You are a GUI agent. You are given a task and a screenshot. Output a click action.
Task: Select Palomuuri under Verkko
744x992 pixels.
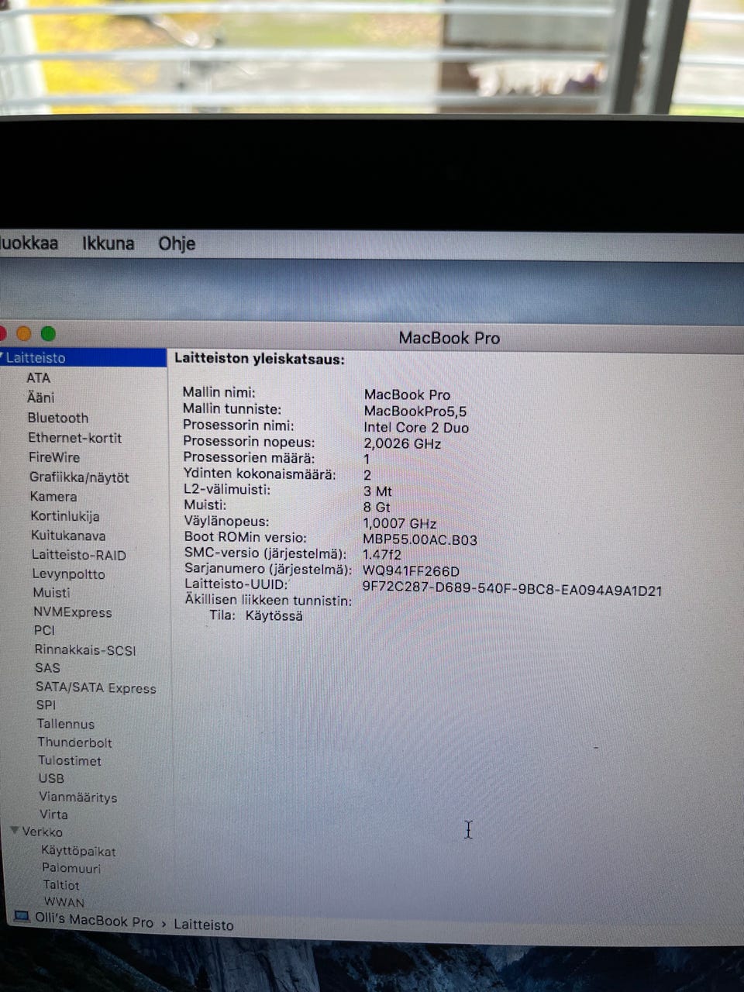point(71,868)
